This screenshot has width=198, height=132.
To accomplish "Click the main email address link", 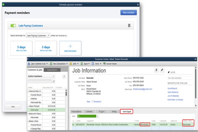I will coord(143,89).
